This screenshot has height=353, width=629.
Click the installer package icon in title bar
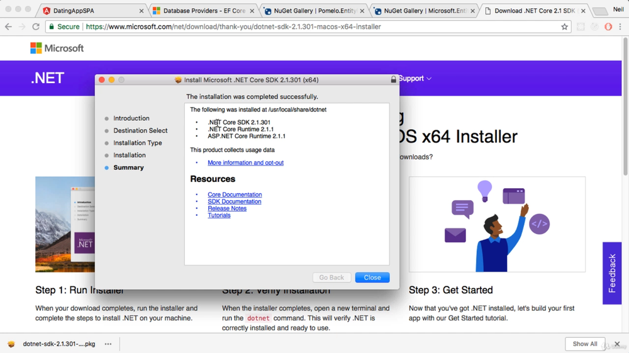(x=178, y=80)
